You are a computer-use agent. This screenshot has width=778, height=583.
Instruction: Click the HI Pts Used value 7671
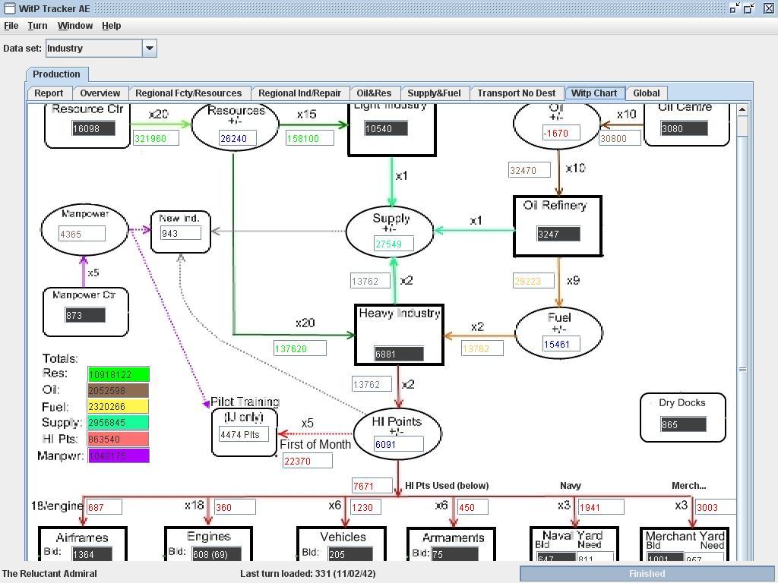[372, 486]
